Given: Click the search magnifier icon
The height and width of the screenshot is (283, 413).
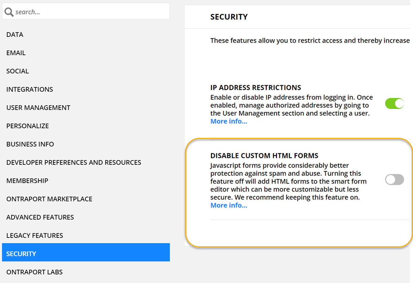Looking at the screenshot, I should pyautogui.click(x=9, y=12).
